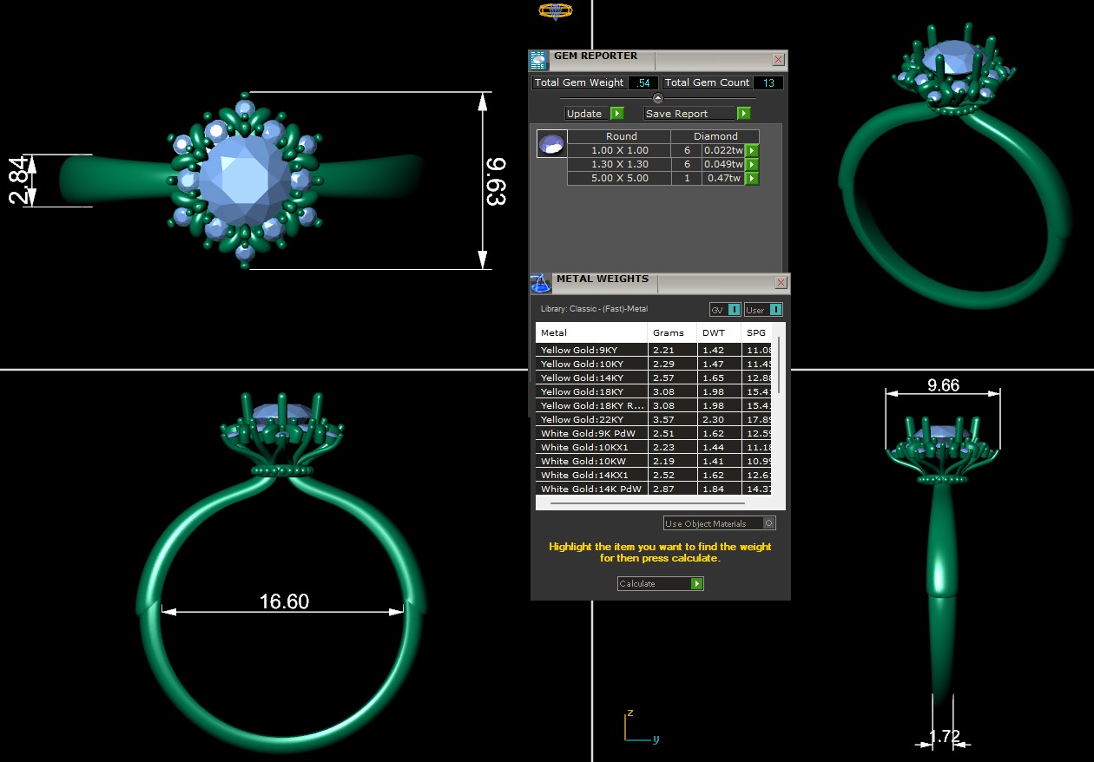This screenshot has height=762, width=1094.
Task: Close the Metal Weights panel
Action: point(781,283)
